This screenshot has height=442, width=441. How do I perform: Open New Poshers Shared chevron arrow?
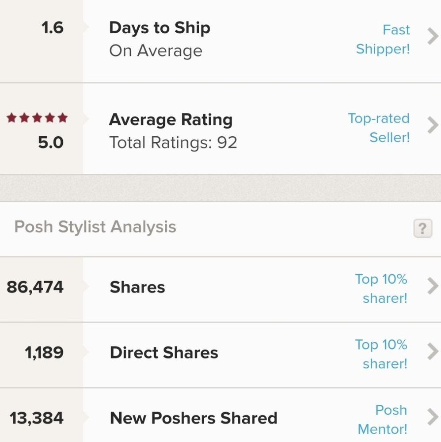click(x=433, y=417)
